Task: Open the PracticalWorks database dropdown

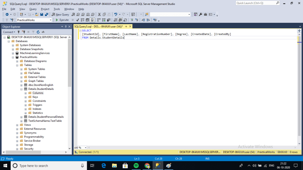Action: coord(50,20)
